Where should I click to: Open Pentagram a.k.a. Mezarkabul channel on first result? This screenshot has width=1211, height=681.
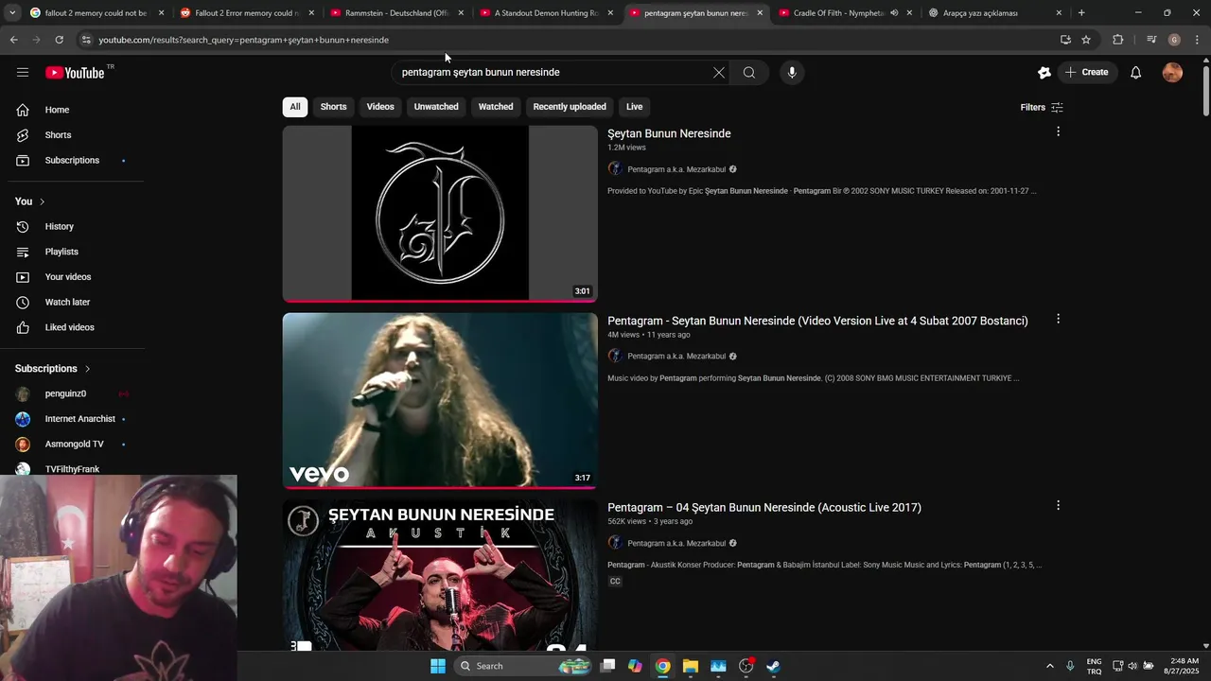click(676, 169)
